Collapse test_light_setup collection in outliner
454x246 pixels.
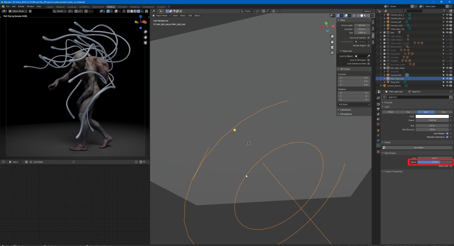pyautogui.click(x=381, y=68)
